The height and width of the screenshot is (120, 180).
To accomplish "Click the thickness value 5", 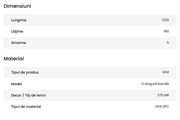I will 168,43.
